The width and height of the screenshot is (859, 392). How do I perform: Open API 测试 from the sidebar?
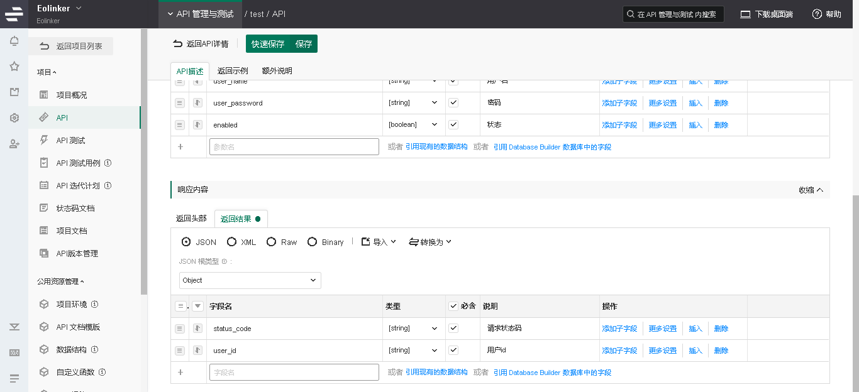(70, 140)
